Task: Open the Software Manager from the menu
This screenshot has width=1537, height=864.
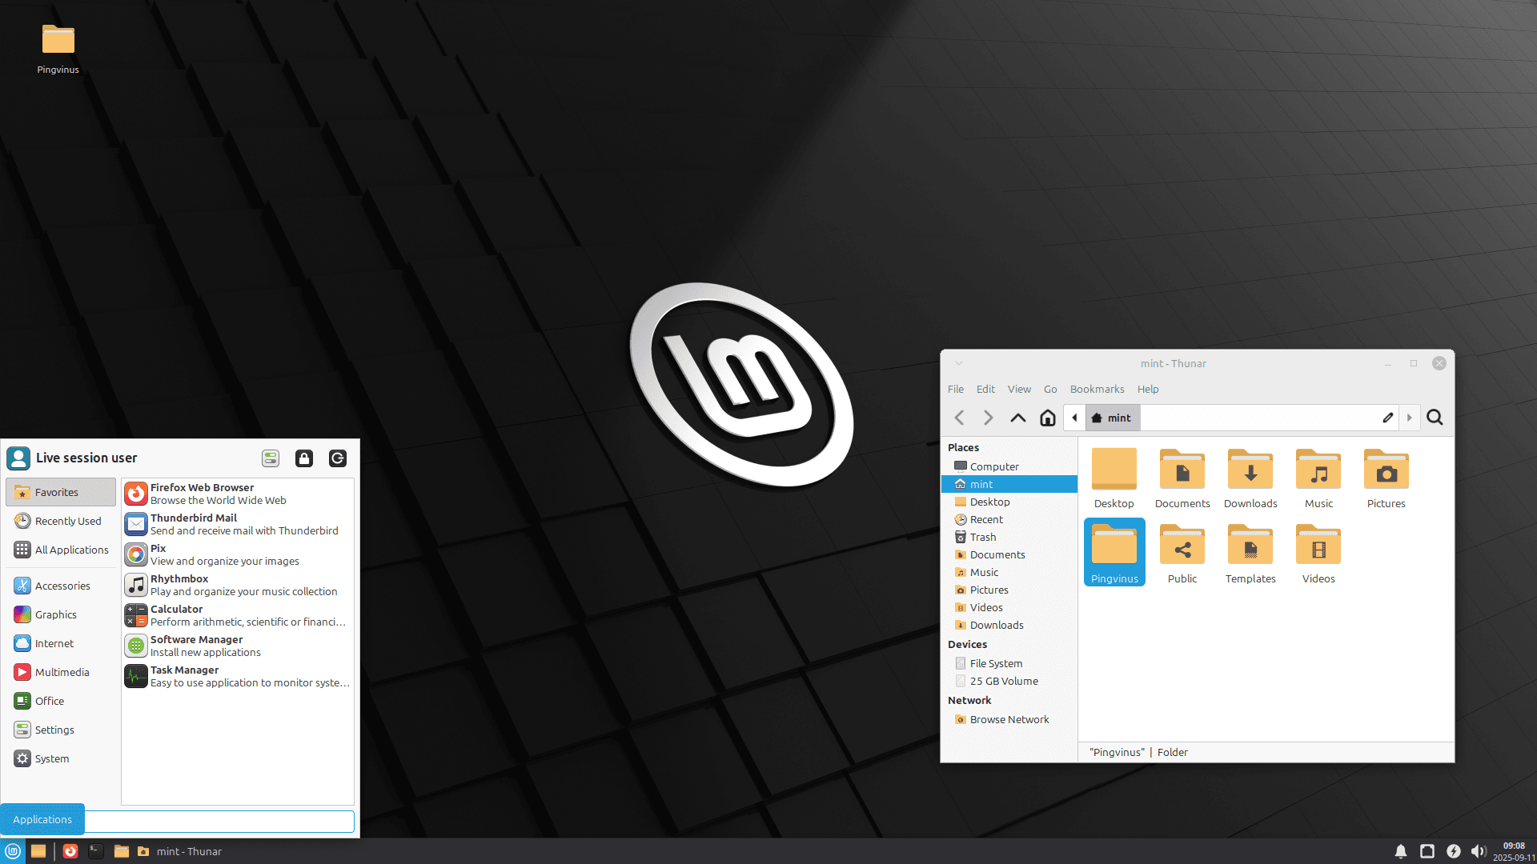Action: (196, 645)
